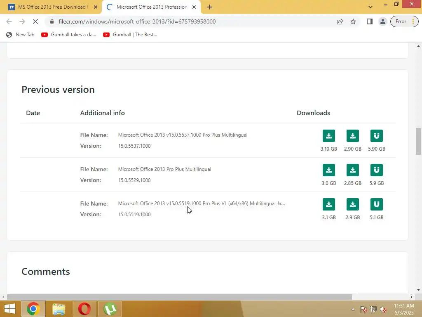Click the scroll down arrow
Image resolution: width=422 pixels, height=317 pixels.
click(x=418, y=290)
